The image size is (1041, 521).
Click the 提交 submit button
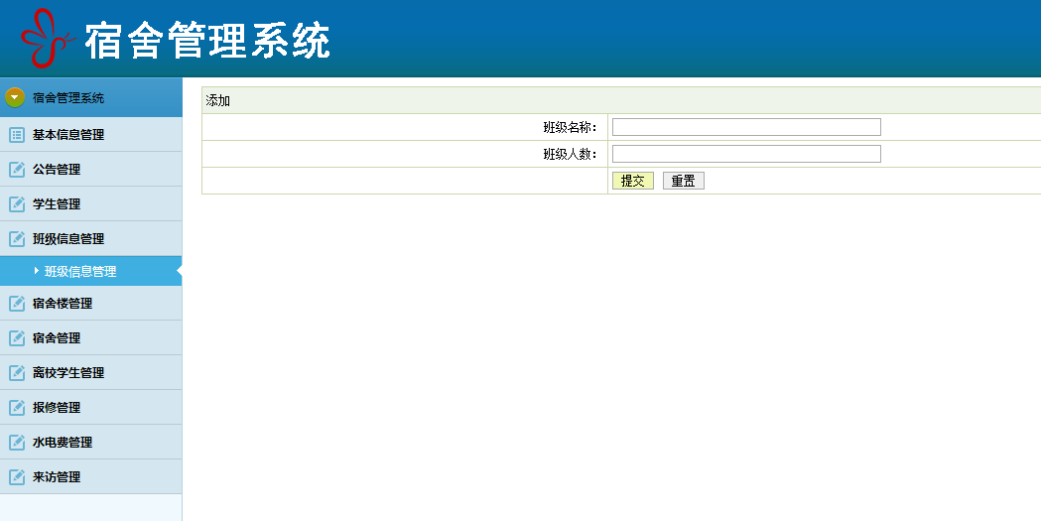pyautogui.click(x=633, y=181)
